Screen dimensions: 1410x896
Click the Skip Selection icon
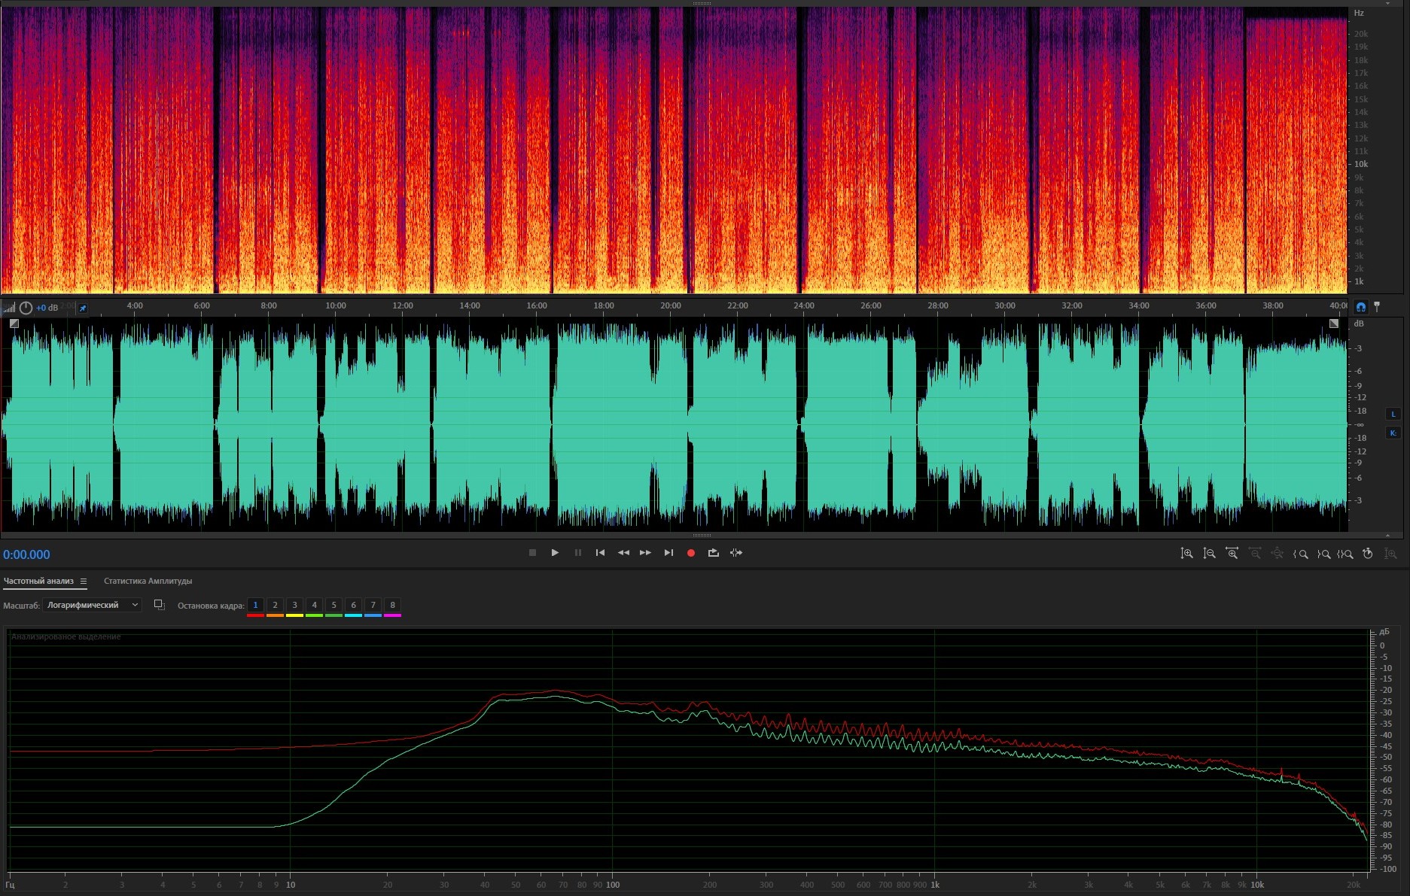[736, 553]
